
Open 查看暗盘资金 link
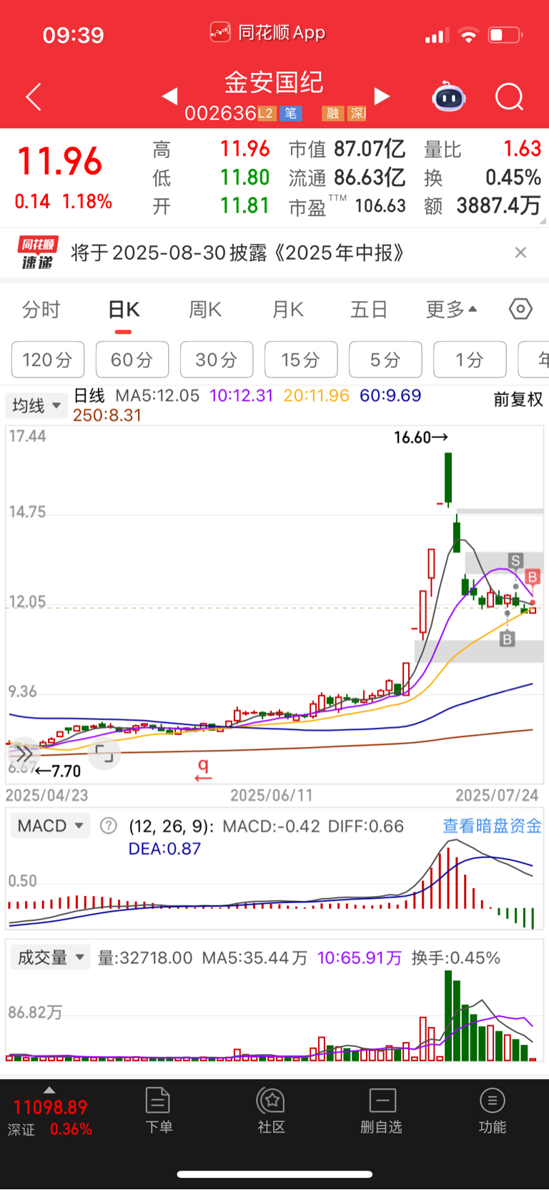coord(492,826)
